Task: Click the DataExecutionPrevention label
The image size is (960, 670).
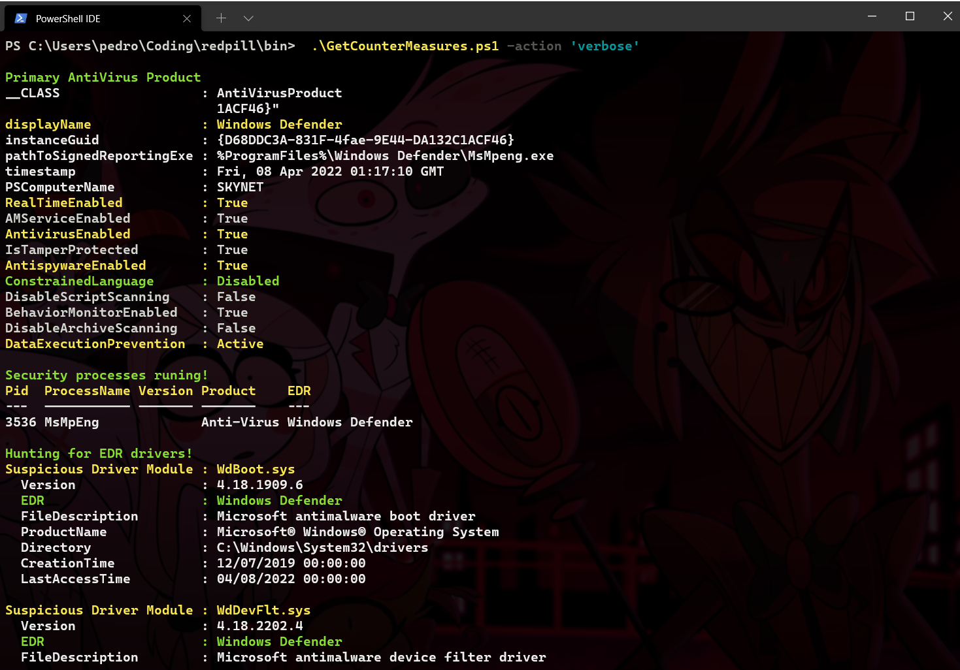Action: coord(95,344)
